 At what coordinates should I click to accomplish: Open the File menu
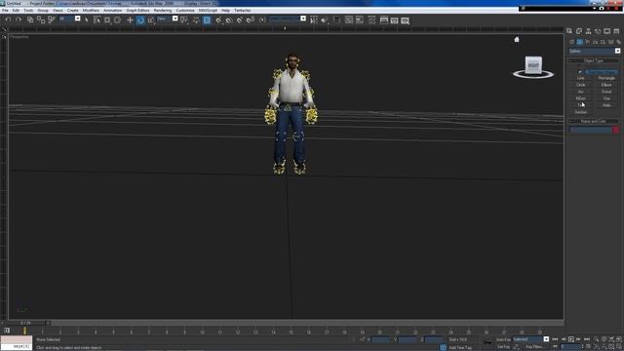5,11
